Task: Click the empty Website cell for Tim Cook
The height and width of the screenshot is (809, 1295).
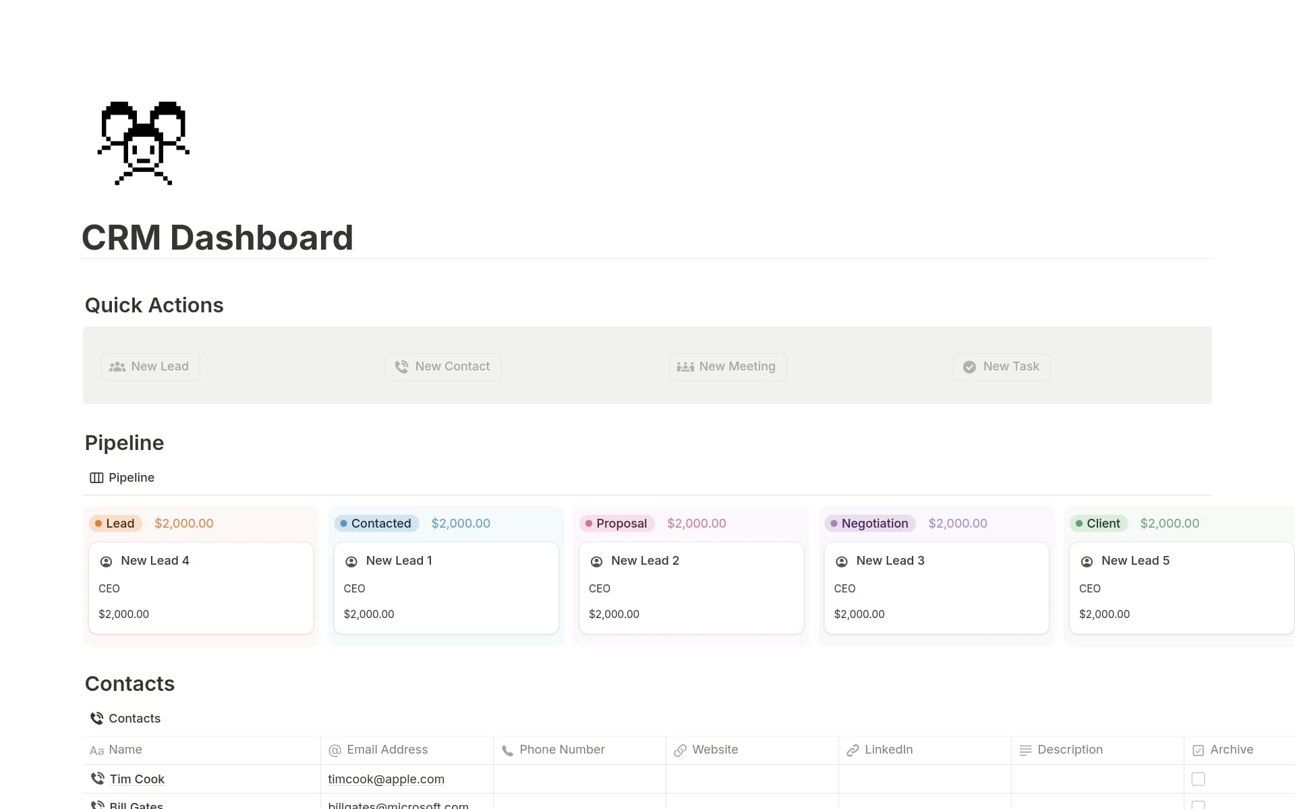Action: coord(752,779)
